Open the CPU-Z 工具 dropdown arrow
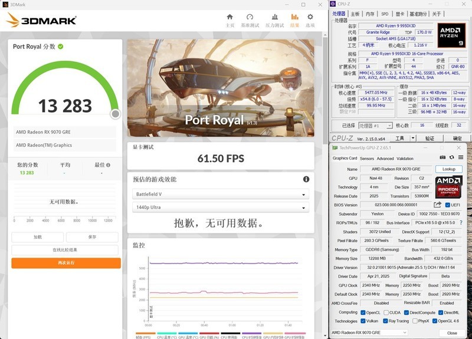472x339 pixels. click(413, 138)
